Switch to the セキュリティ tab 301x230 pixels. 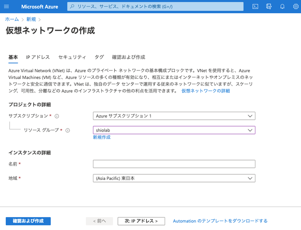72,57
